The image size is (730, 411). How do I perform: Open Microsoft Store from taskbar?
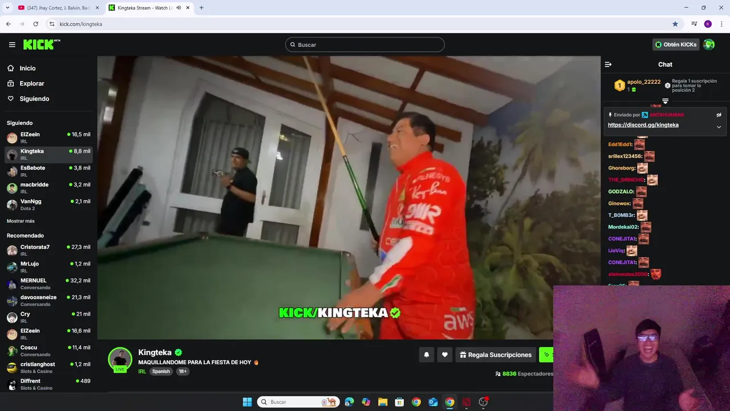click(399, 402)
